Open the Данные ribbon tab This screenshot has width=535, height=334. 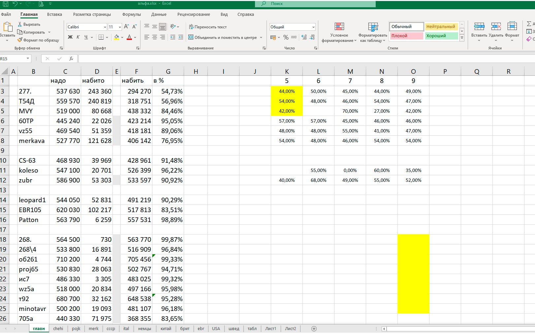pyautogui.click(x=159, y=14)
